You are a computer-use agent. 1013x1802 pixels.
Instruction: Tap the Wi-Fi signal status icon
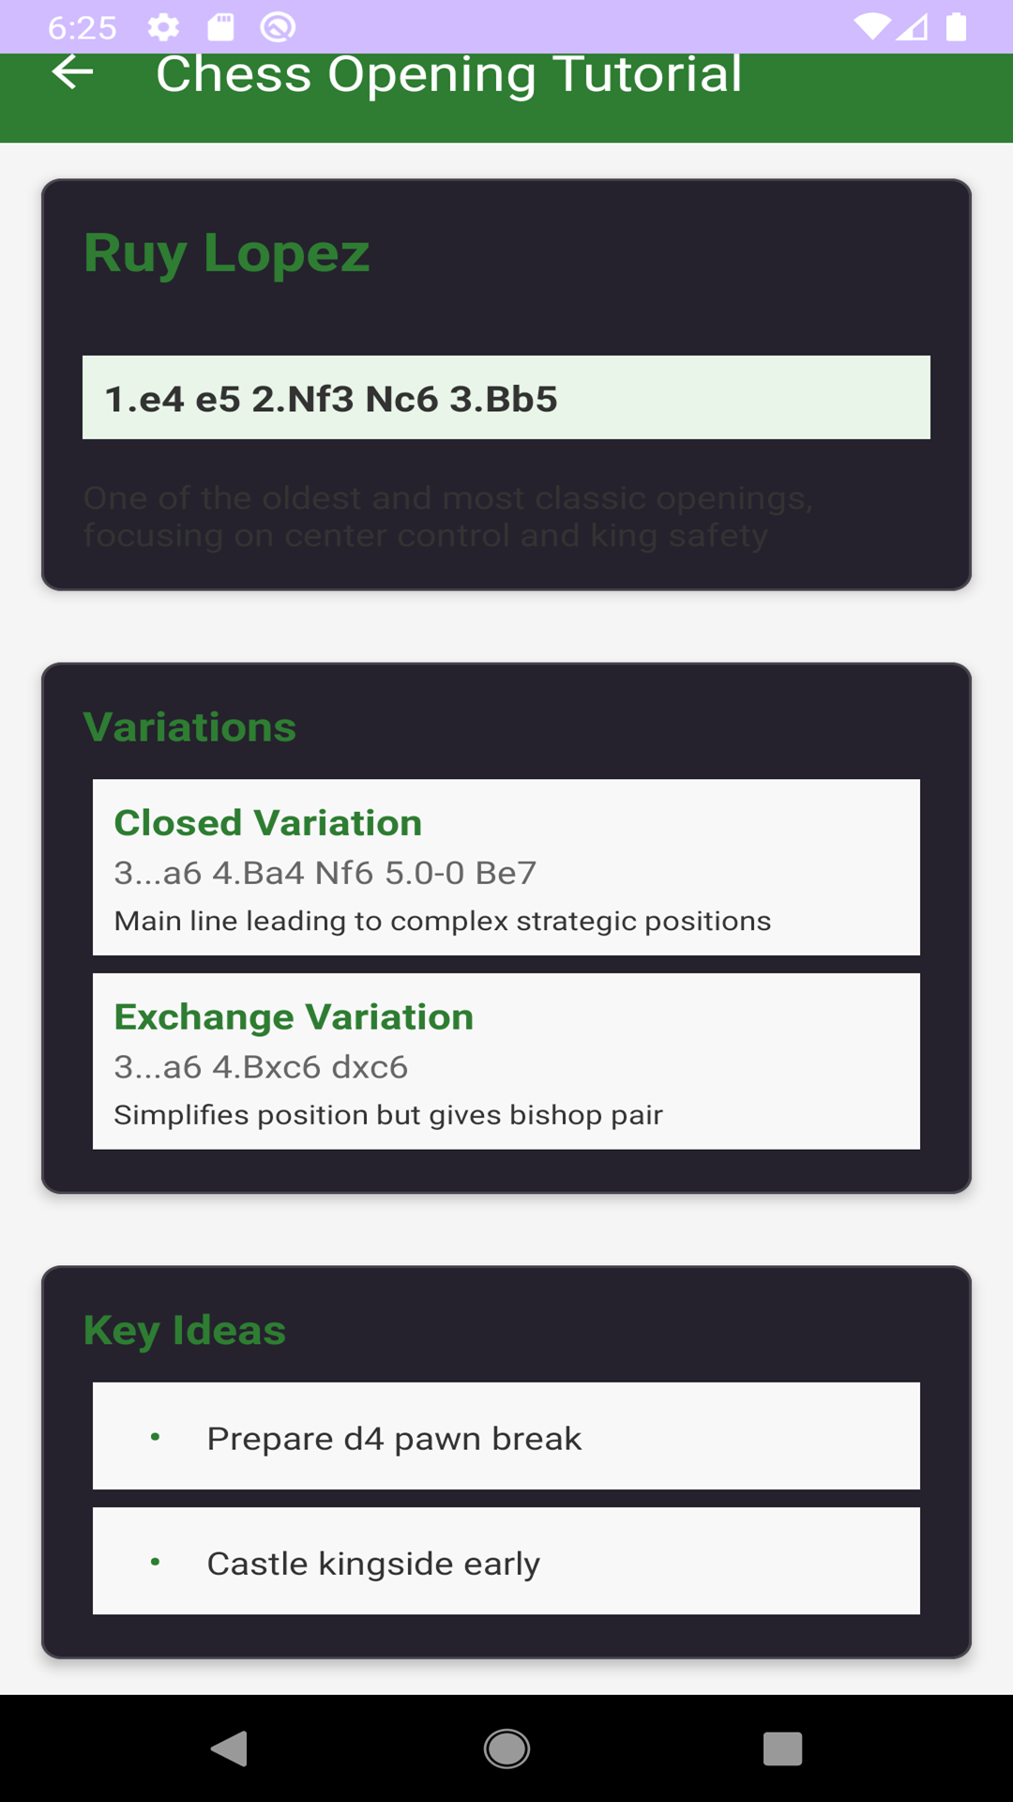(871, 27)
